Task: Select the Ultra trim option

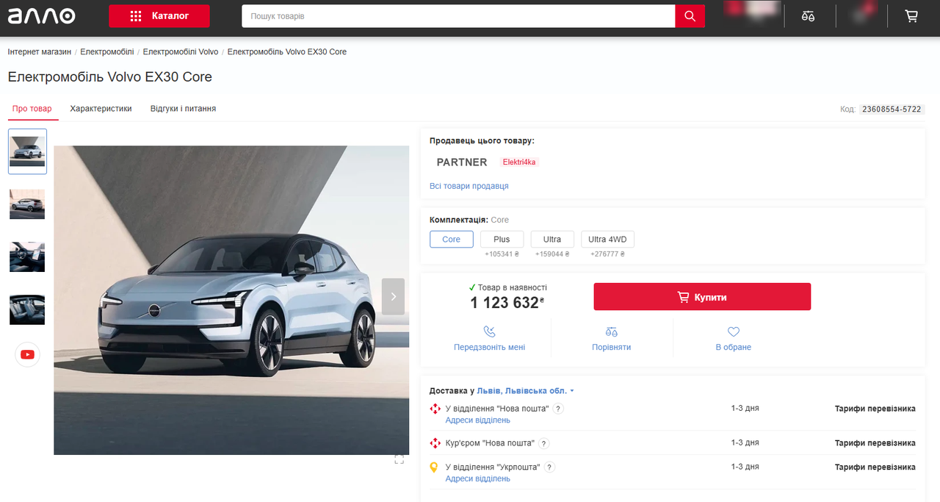Action: click(552, 240)
